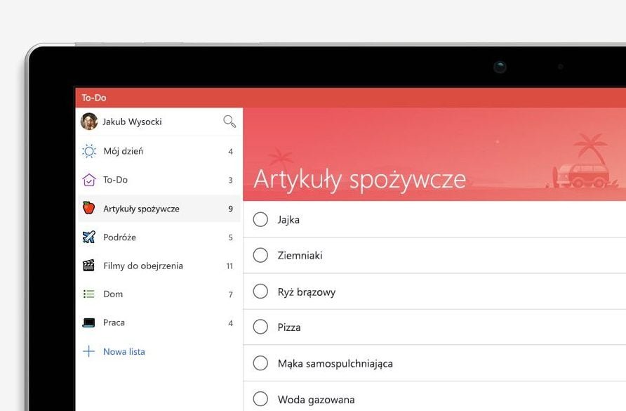Complete the Ryż brązowy task
This screenshot has height=411, width=626.
coord(260,292)
